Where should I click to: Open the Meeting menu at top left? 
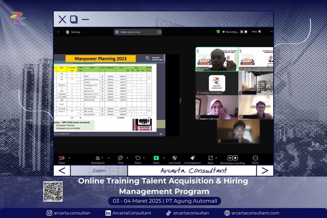(x=73, y=32)
